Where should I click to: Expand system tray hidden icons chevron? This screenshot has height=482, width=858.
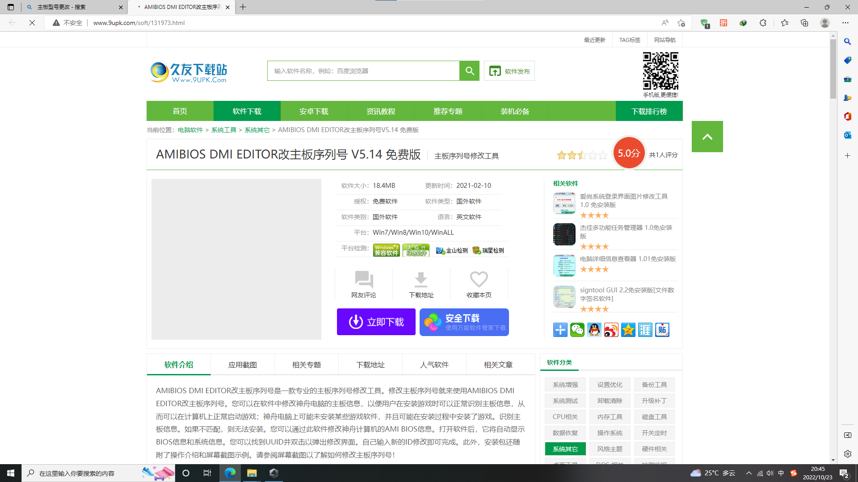749,473
